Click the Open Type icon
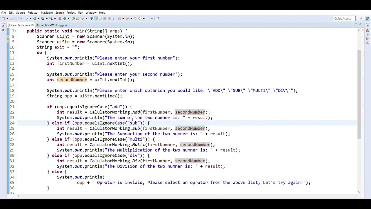 [73, 19]
